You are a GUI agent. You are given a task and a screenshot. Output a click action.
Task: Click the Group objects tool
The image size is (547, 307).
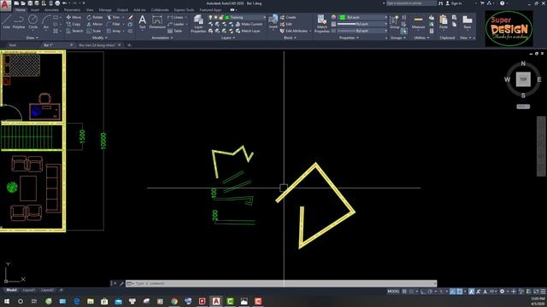(395, 22)
